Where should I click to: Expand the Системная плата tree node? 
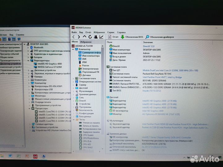click(x=73, y=78)
